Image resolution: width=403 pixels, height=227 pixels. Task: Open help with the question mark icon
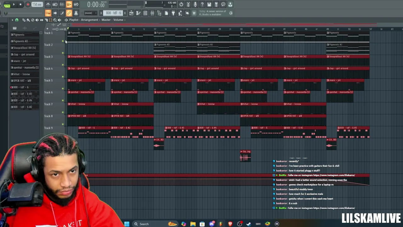coord(202,4)
